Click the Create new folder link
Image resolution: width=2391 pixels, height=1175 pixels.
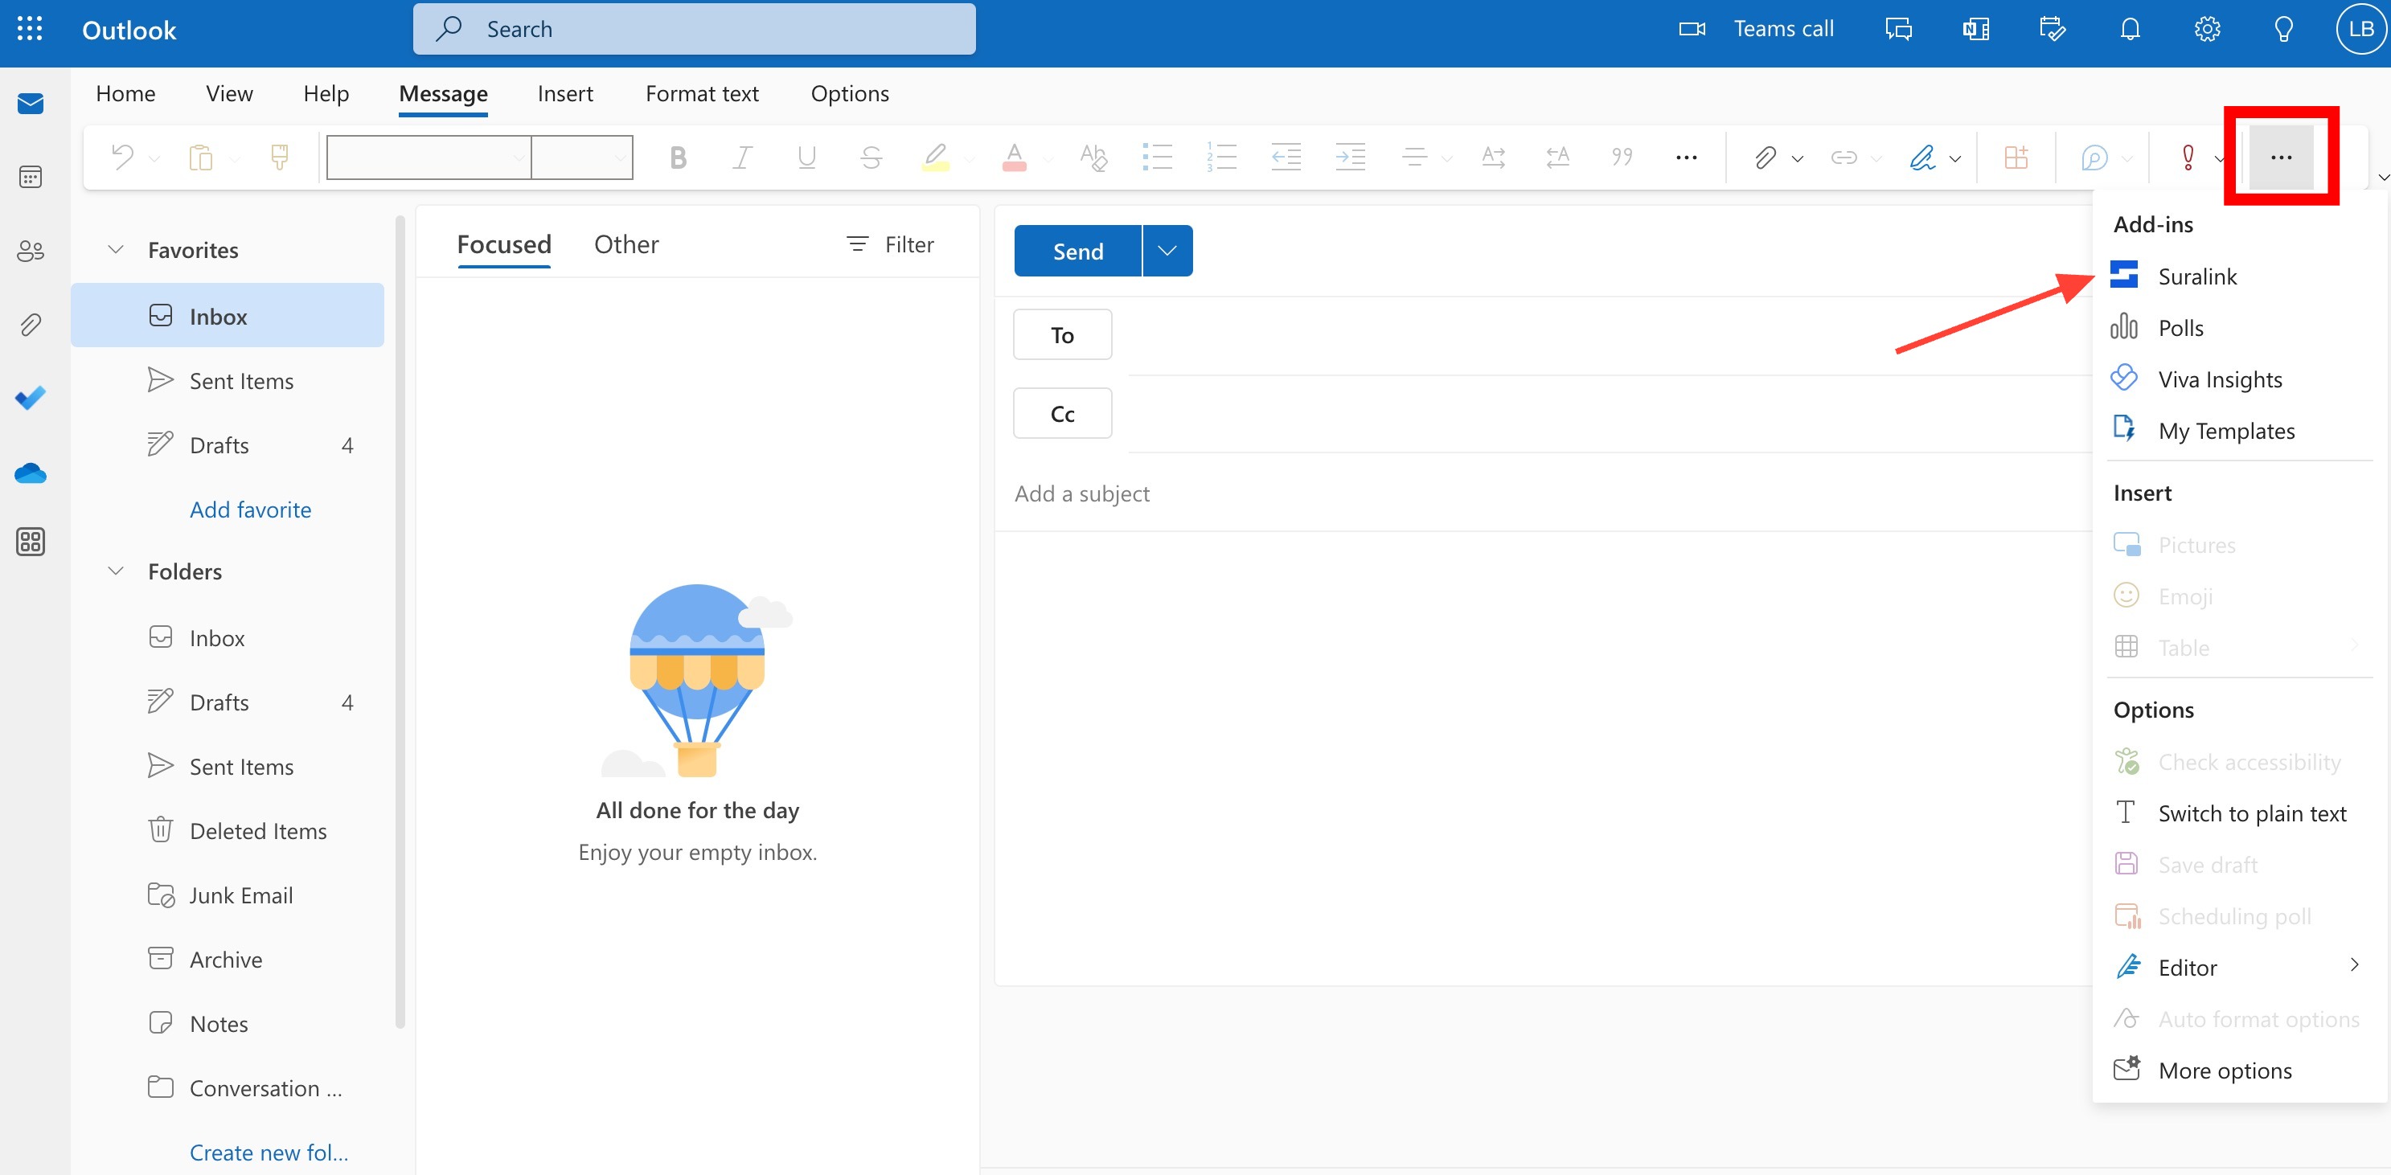[269, 1151]
